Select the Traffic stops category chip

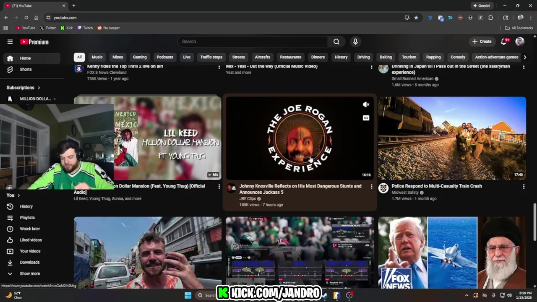(x=211, y=57)
